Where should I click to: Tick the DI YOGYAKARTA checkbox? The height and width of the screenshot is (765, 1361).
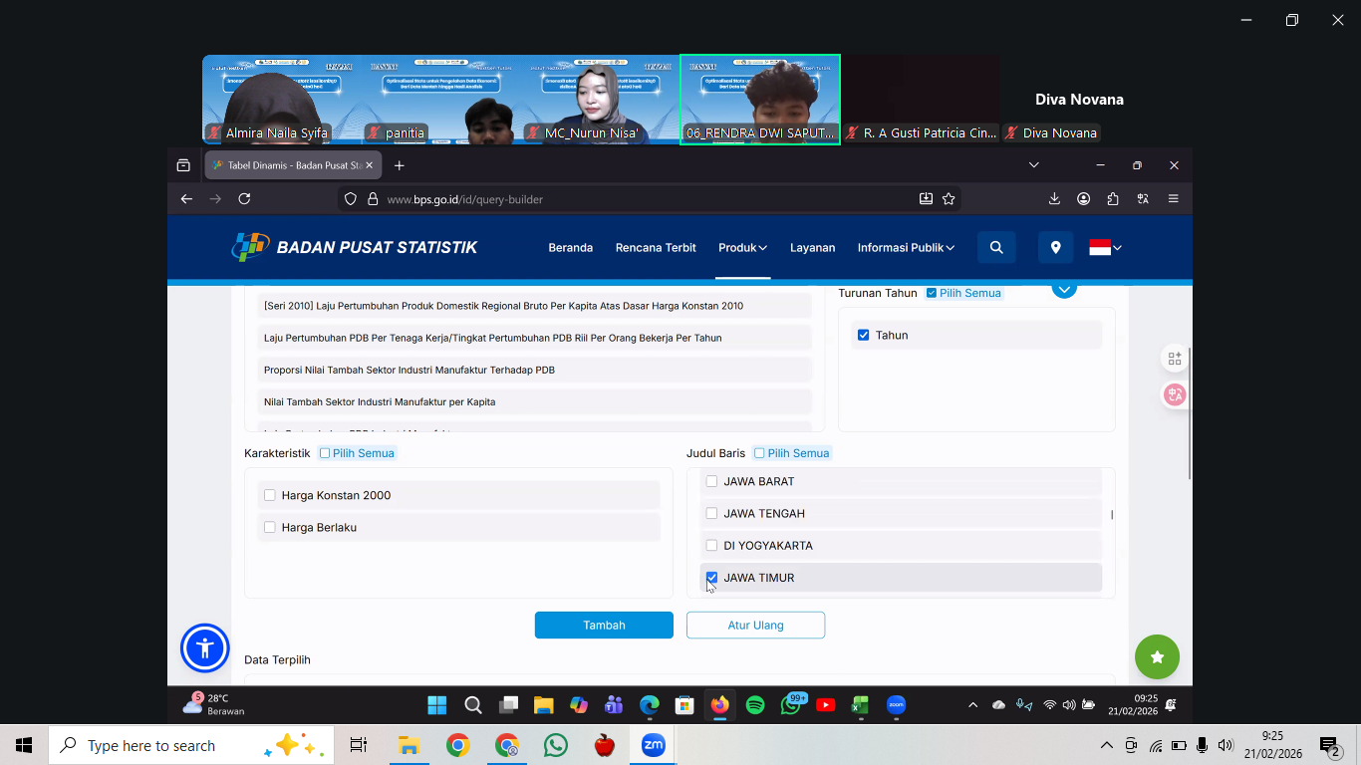click(x=711, y=546)
